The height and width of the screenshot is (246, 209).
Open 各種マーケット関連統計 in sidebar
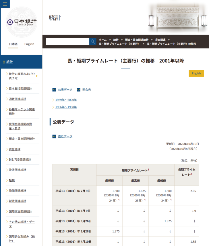(22, 111)
